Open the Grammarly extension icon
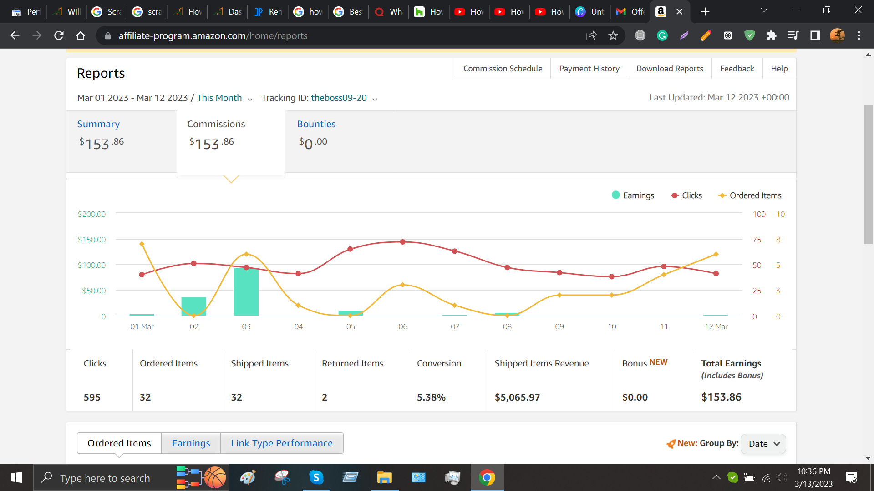Screen dimensions: 874x491 point(662,35)
